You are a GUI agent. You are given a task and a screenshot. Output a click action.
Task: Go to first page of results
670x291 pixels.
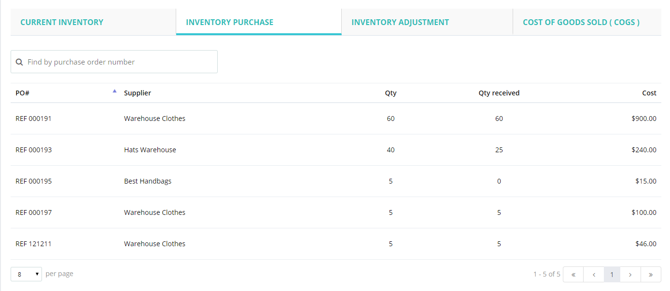point(573,274)
